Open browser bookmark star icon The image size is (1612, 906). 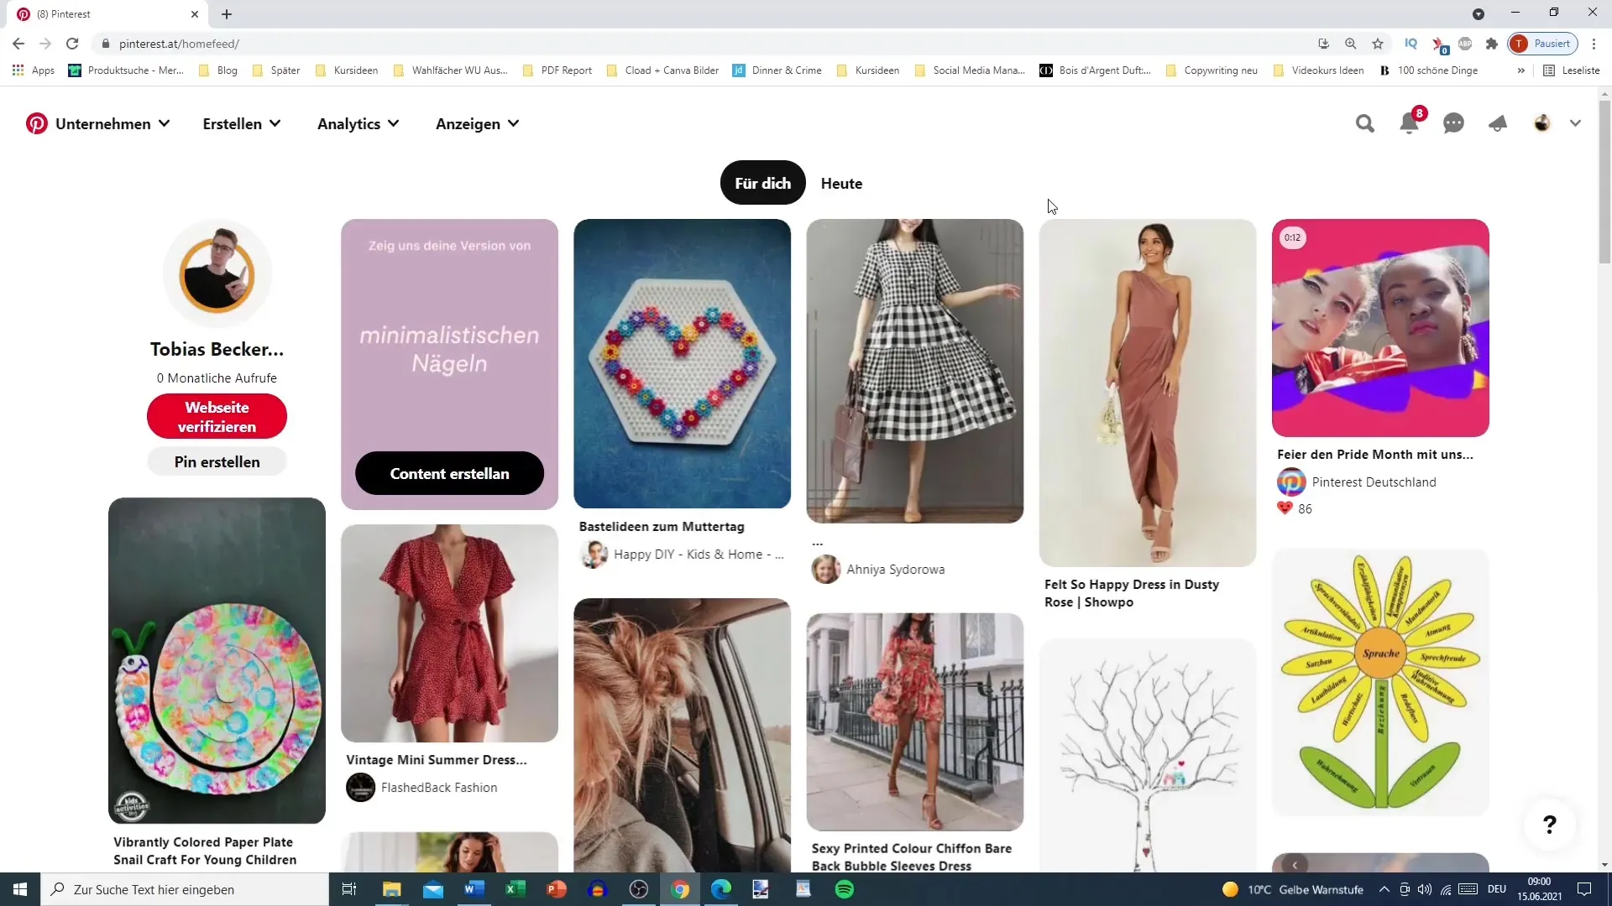click(x=1379, y=44)
